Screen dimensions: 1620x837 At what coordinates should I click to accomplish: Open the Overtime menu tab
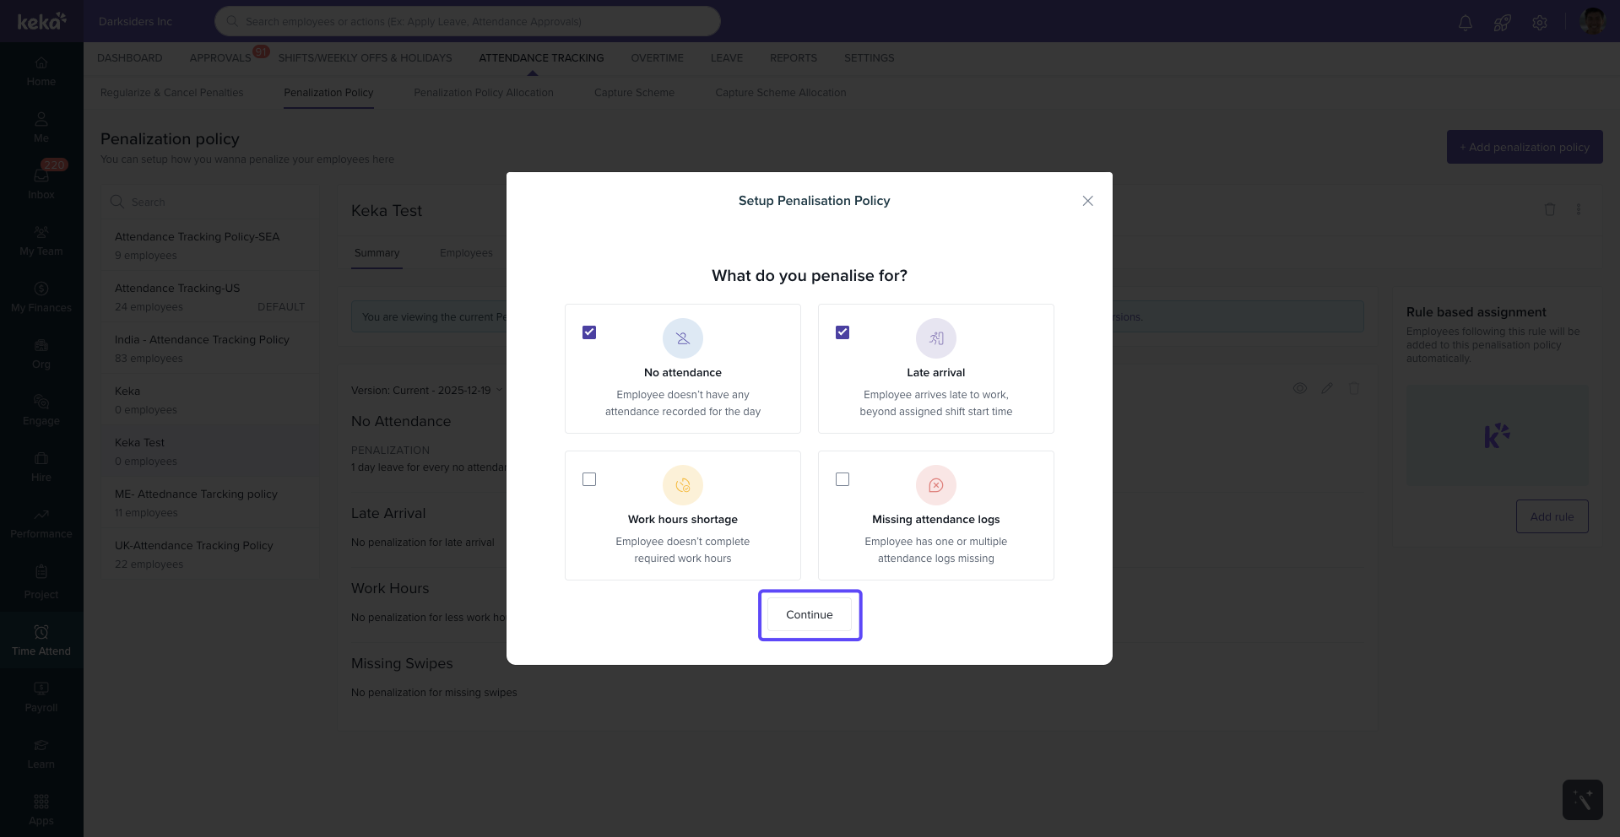click(x=657, y=58)
